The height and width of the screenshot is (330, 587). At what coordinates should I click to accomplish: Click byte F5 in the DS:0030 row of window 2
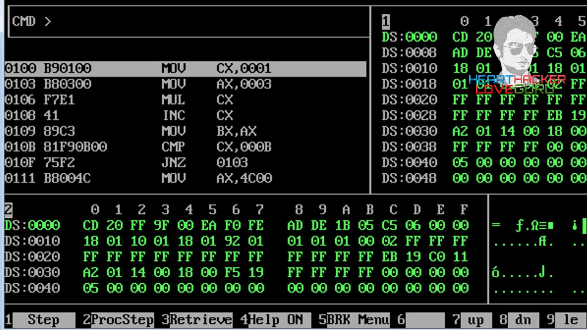pyautogui.click(x=233, y=272)
